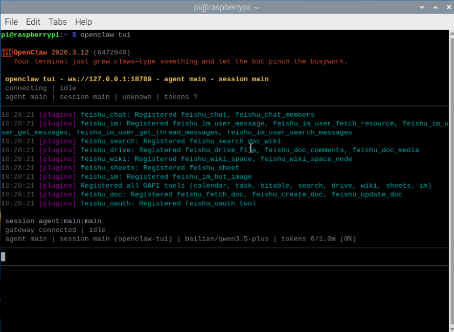Open the File menu
The width and height of the screenshot is (454, 332).
(11, 22)
